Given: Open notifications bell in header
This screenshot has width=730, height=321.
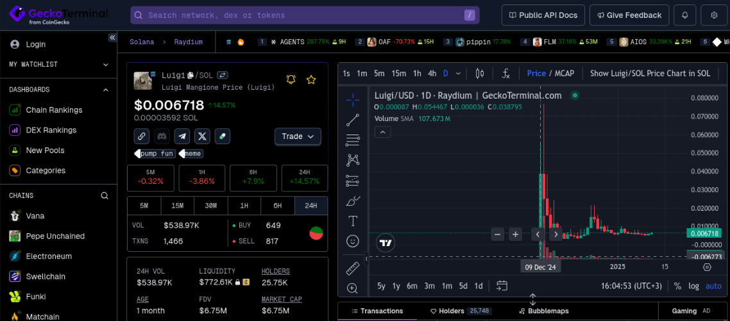Looking at the screenshot, I should (685, 15).
